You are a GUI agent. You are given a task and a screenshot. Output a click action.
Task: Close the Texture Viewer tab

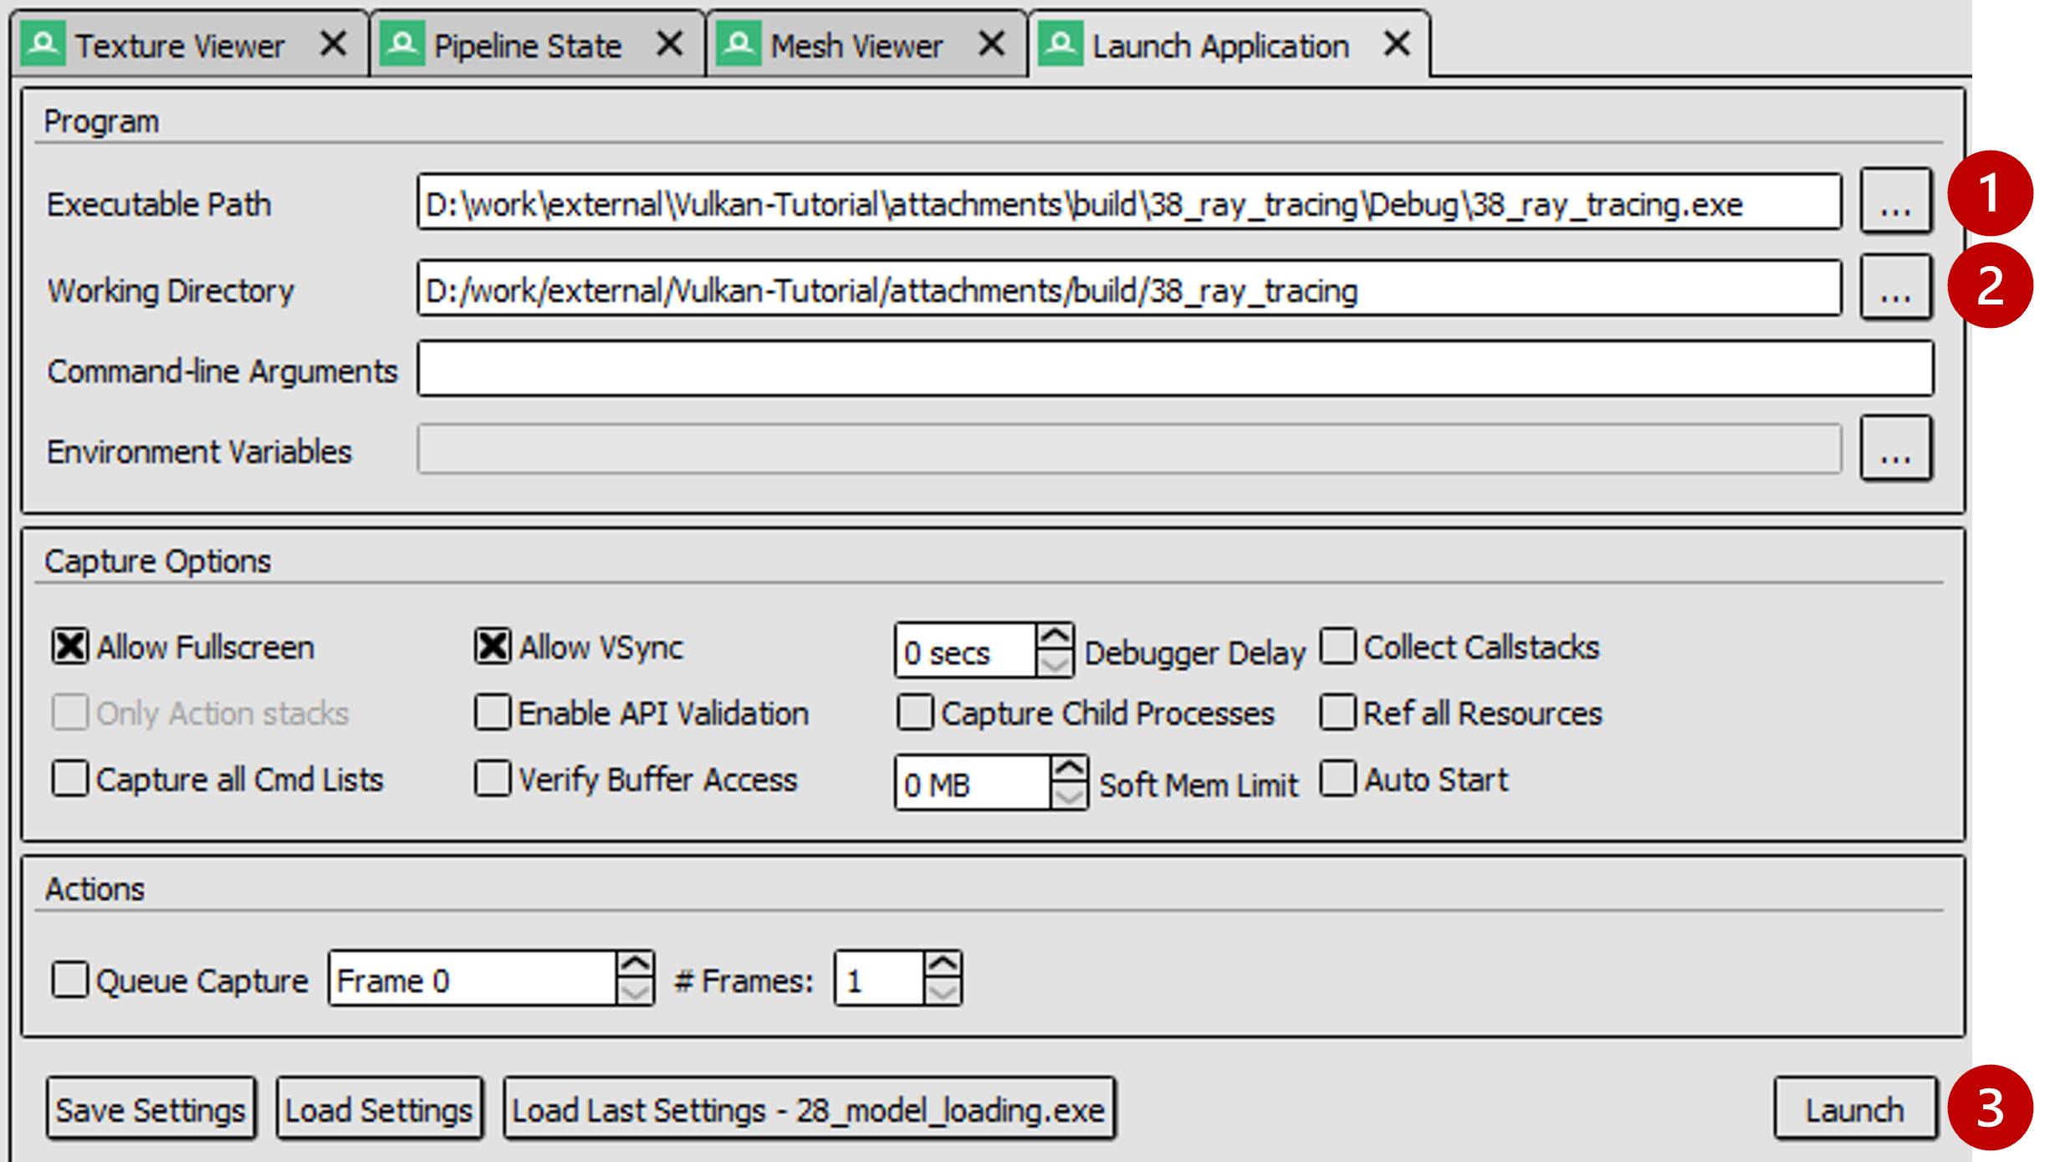[334, 41]
